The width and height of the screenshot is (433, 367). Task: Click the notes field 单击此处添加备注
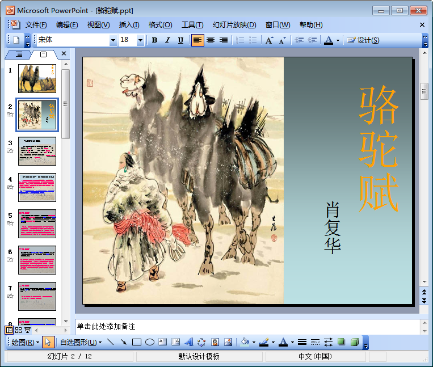pyautogui.click(x=247, y=327)
